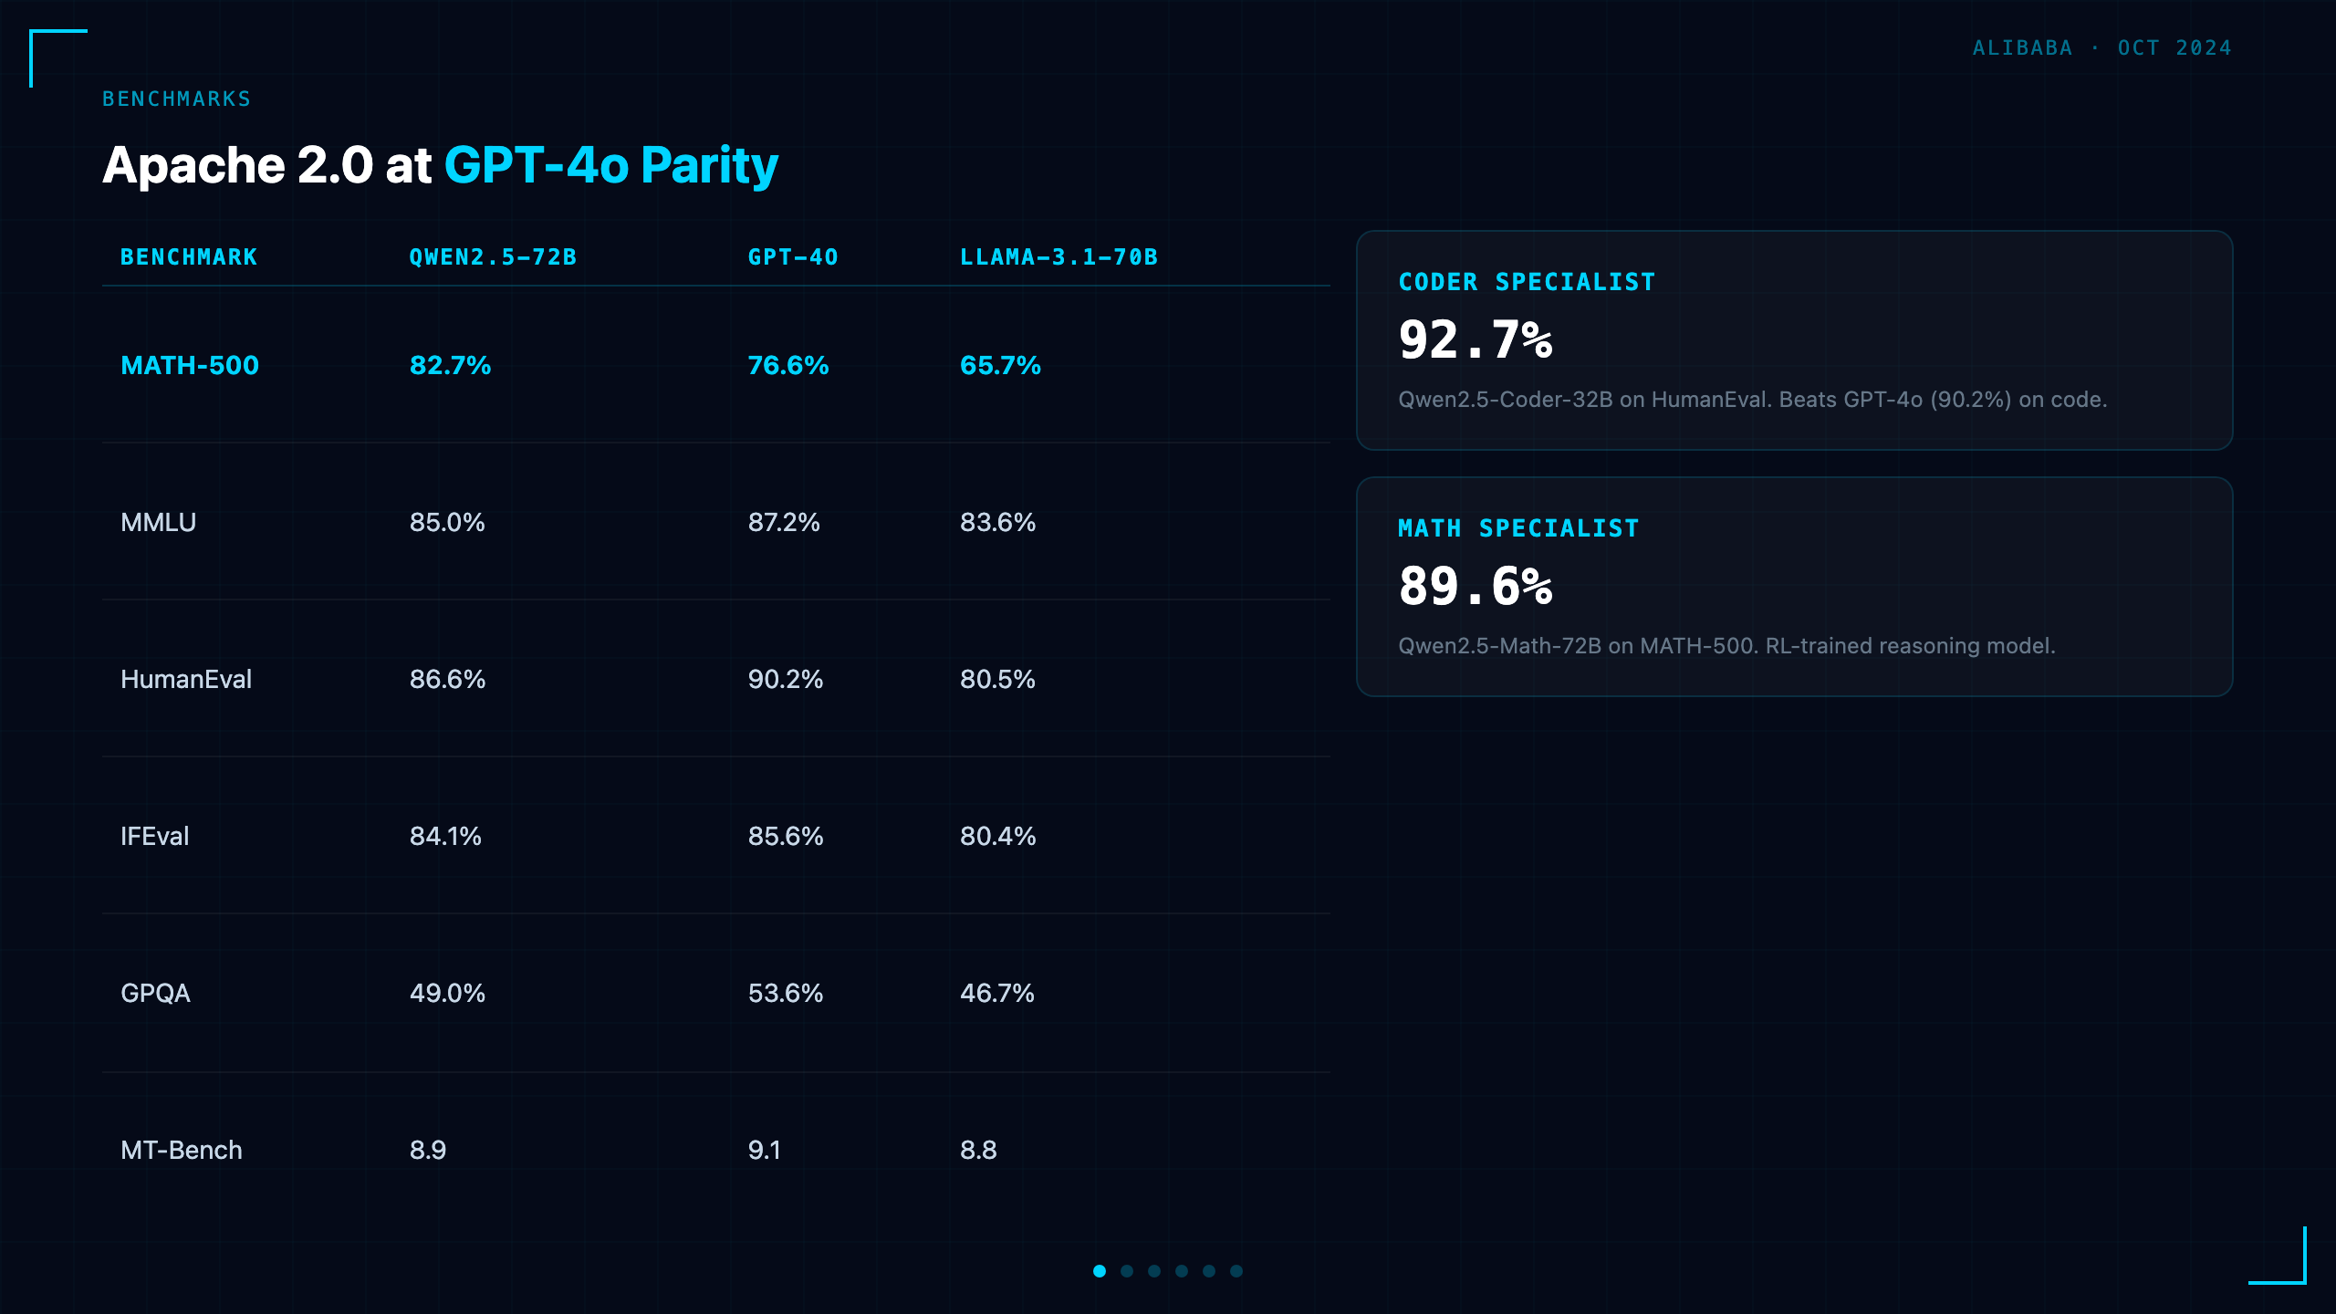Image resolution: width=2336 pixels, height=1314 pixels.
Task: Click the MT-Bench row label
Action: [182, 1150]
